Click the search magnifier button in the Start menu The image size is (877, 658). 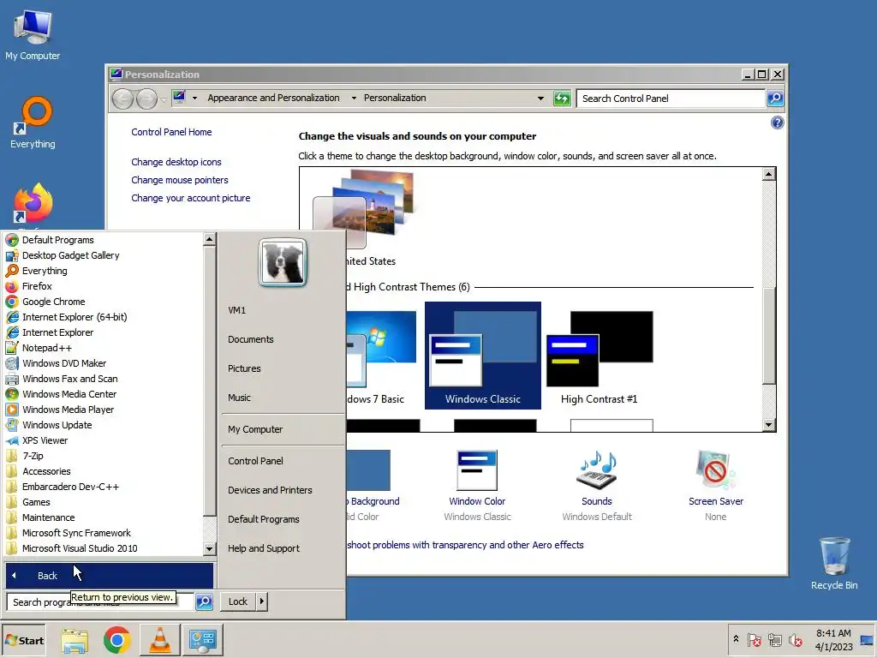(204, 601)
